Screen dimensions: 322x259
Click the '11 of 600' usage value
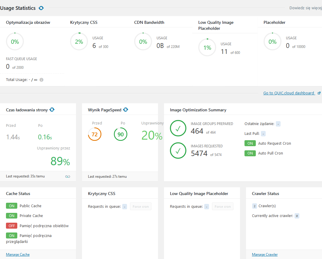tap(230, 52)
